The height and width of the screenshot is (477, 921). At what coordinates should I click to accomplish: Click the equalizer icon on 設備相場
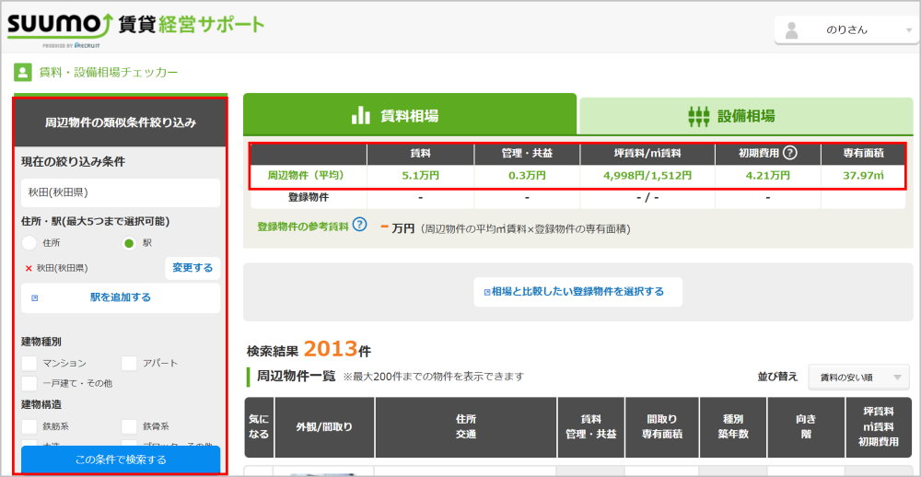[700, 116]
